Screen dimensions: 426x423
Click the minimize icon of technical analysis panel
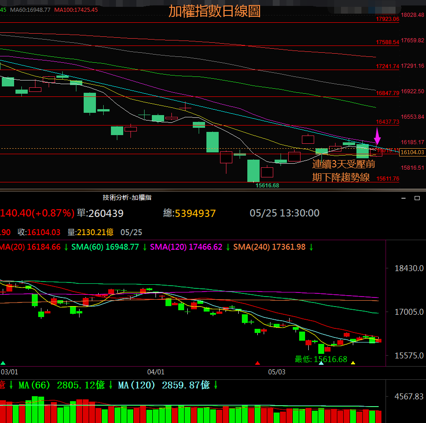tap(403, 198)
